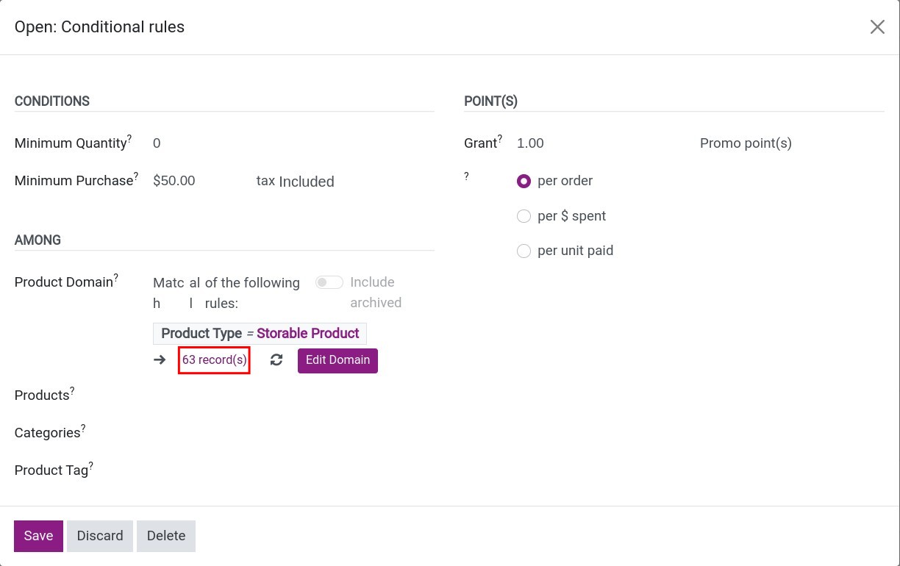
Task: Choose the per $ spent option
Action: pyautogui.click(x=524, y=216)
